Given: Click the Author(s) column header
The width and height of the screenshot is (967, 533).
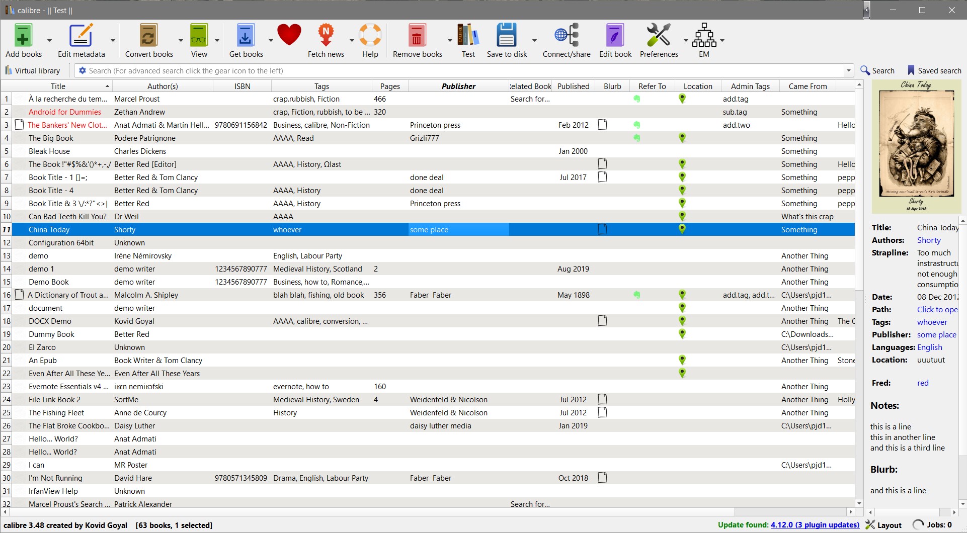Looking at the screenshot, I should (x=163, y=86).
